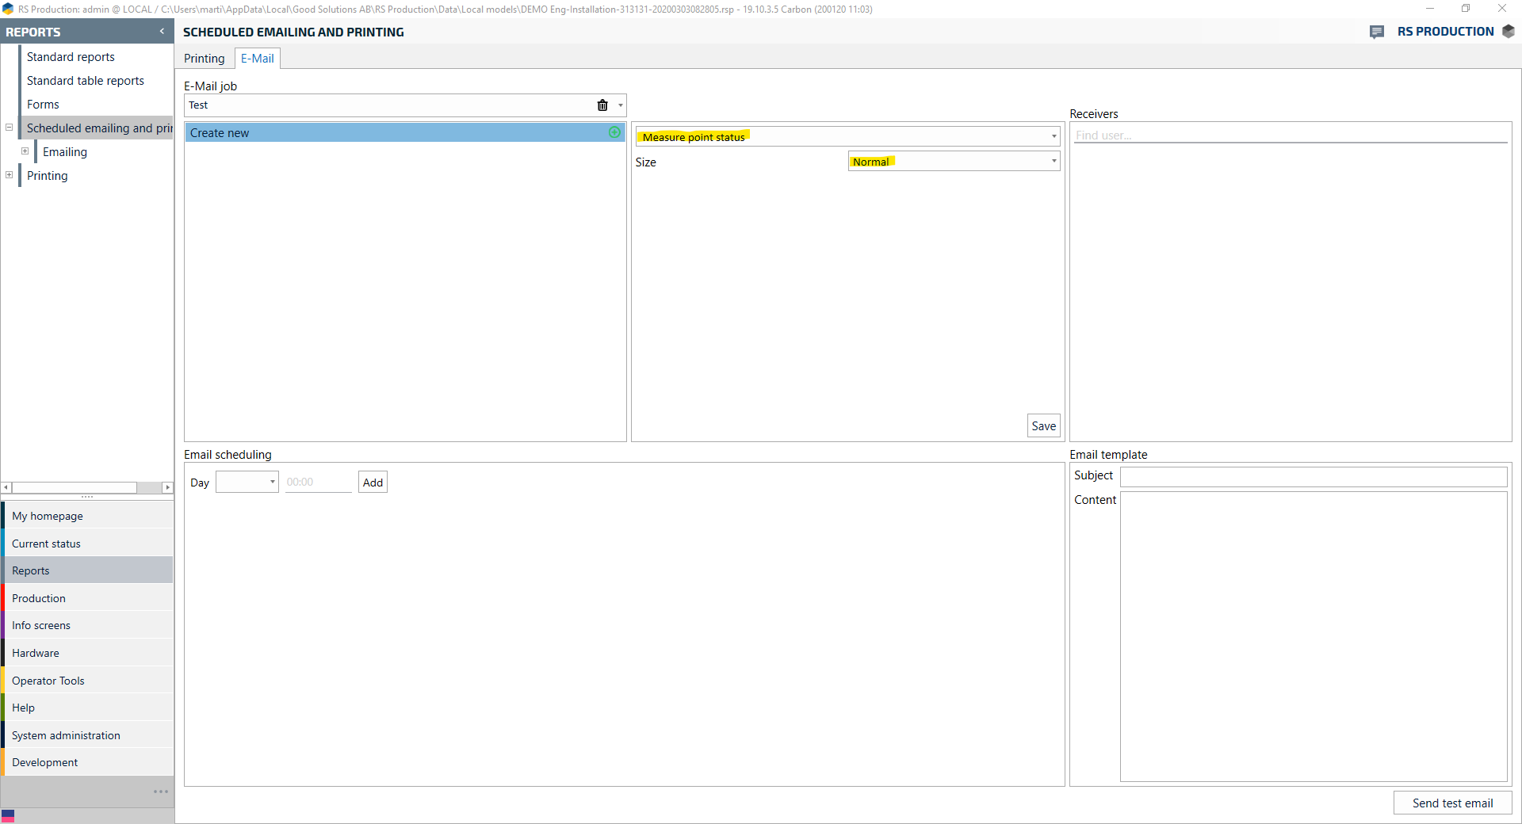
Task: Collapse the Scheduled emailing and printing node
Action: (x=10, y=128)
